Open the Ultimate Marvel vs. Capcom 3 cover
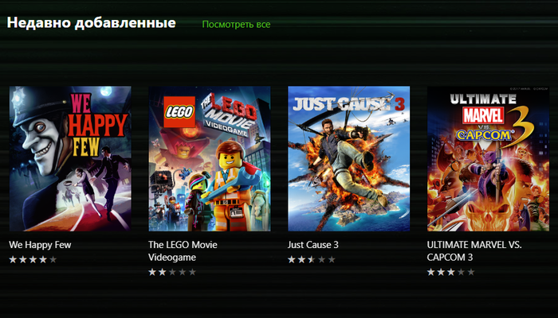 tap(488, 159)
